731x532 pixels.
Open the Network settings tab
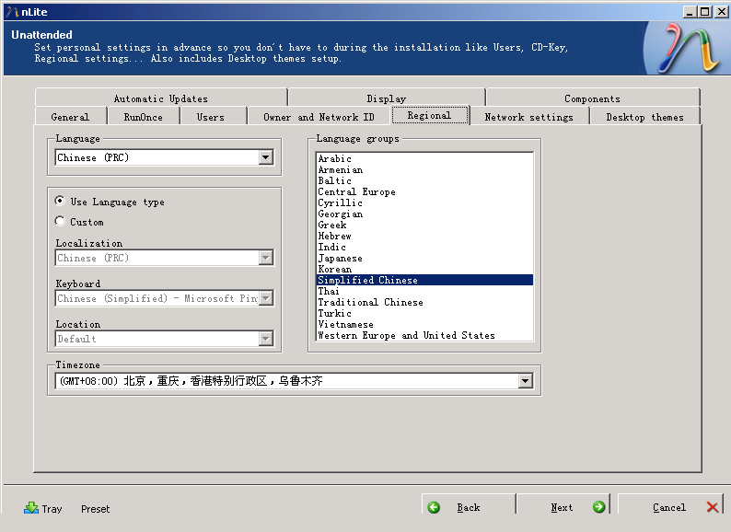click(x=528, y=117)
